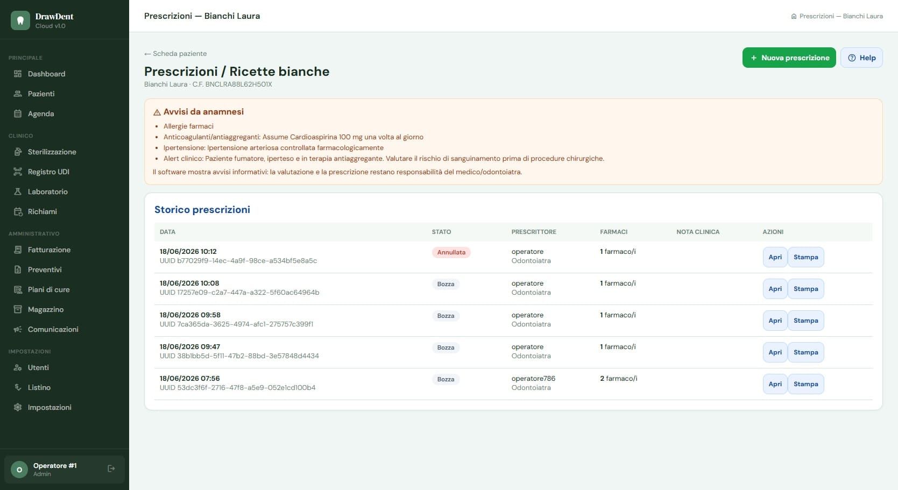
Task: Select the Registro UDI icon
Action: [x=18, y=172]
